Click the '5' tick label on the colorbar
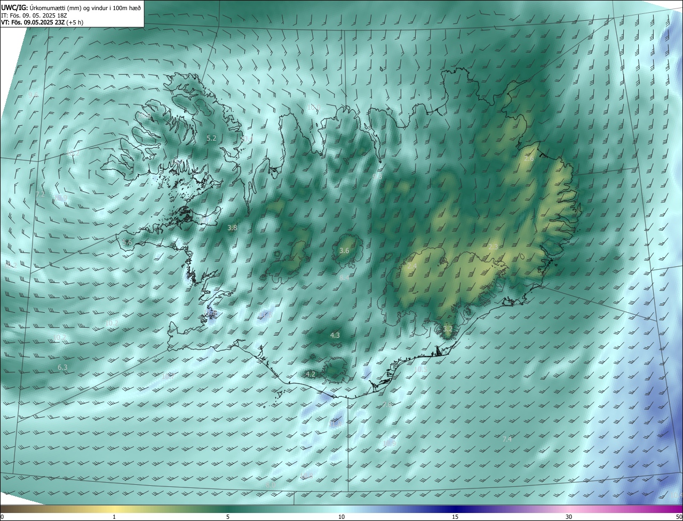 point(228,517)
